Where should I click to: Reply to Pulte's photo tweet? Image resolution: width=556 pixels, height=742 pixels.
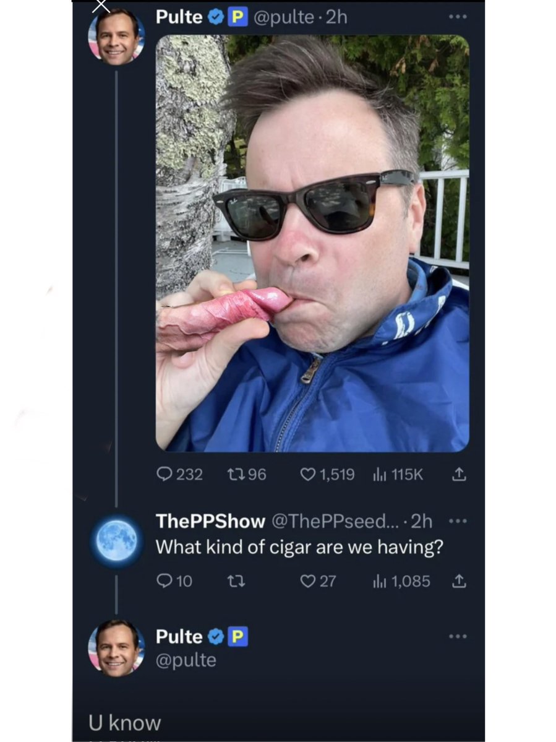click(165, 475)
